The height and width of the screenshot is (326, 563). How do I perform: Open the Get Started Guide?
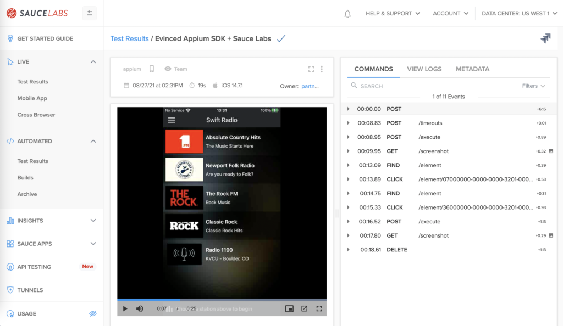(x=45, y=38)
